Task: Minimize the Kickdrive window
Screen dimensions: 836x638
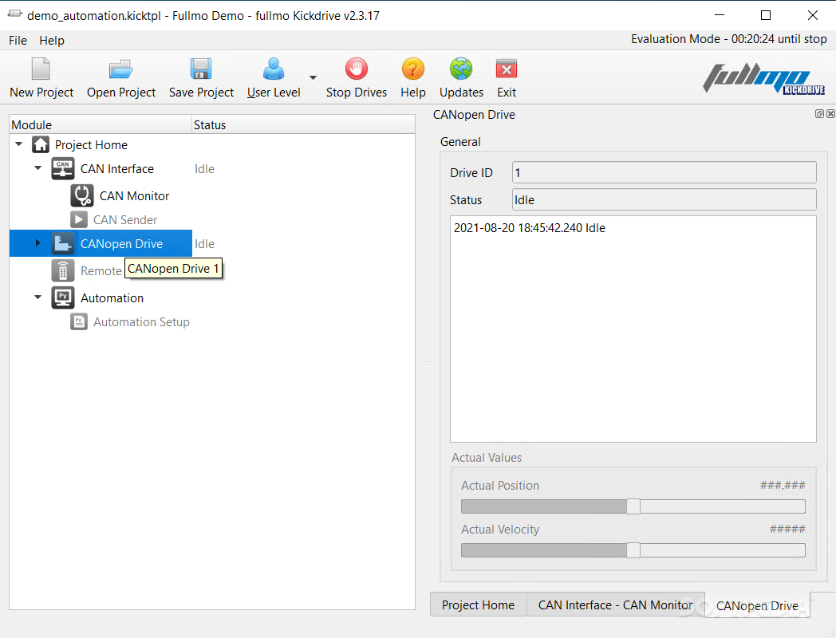Action: (x=720, y=15)
